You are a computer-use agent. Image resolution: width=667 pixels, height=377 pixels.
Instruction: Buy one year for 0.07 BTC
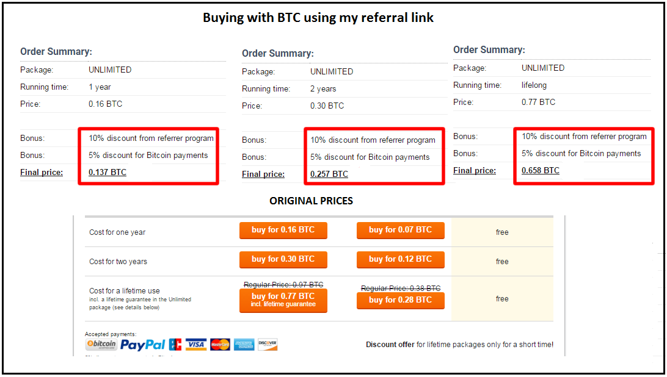coord(400,231)
